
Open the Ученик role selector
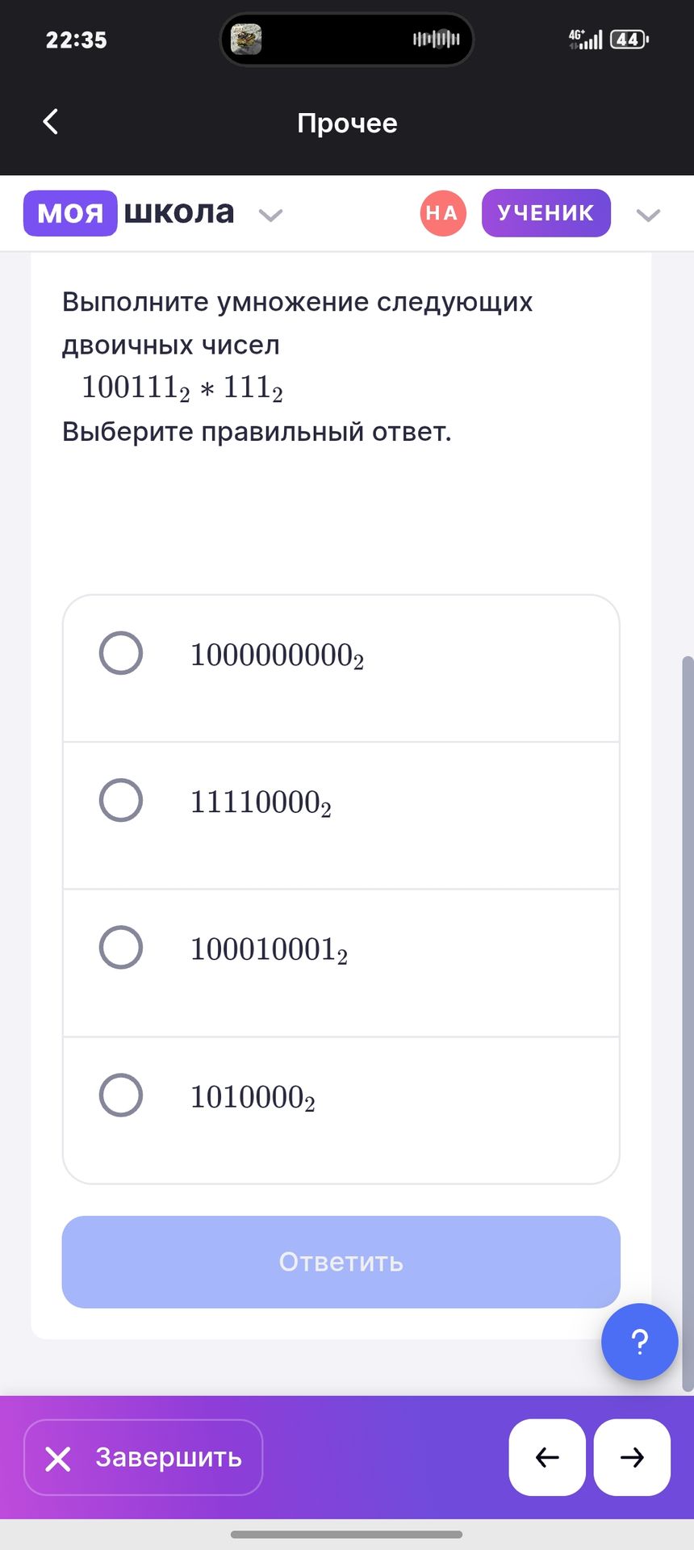coord(546,213)
